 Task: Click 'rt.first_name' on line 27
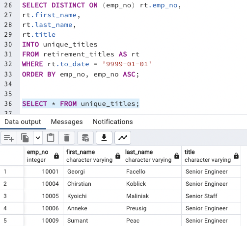[49, 15]
